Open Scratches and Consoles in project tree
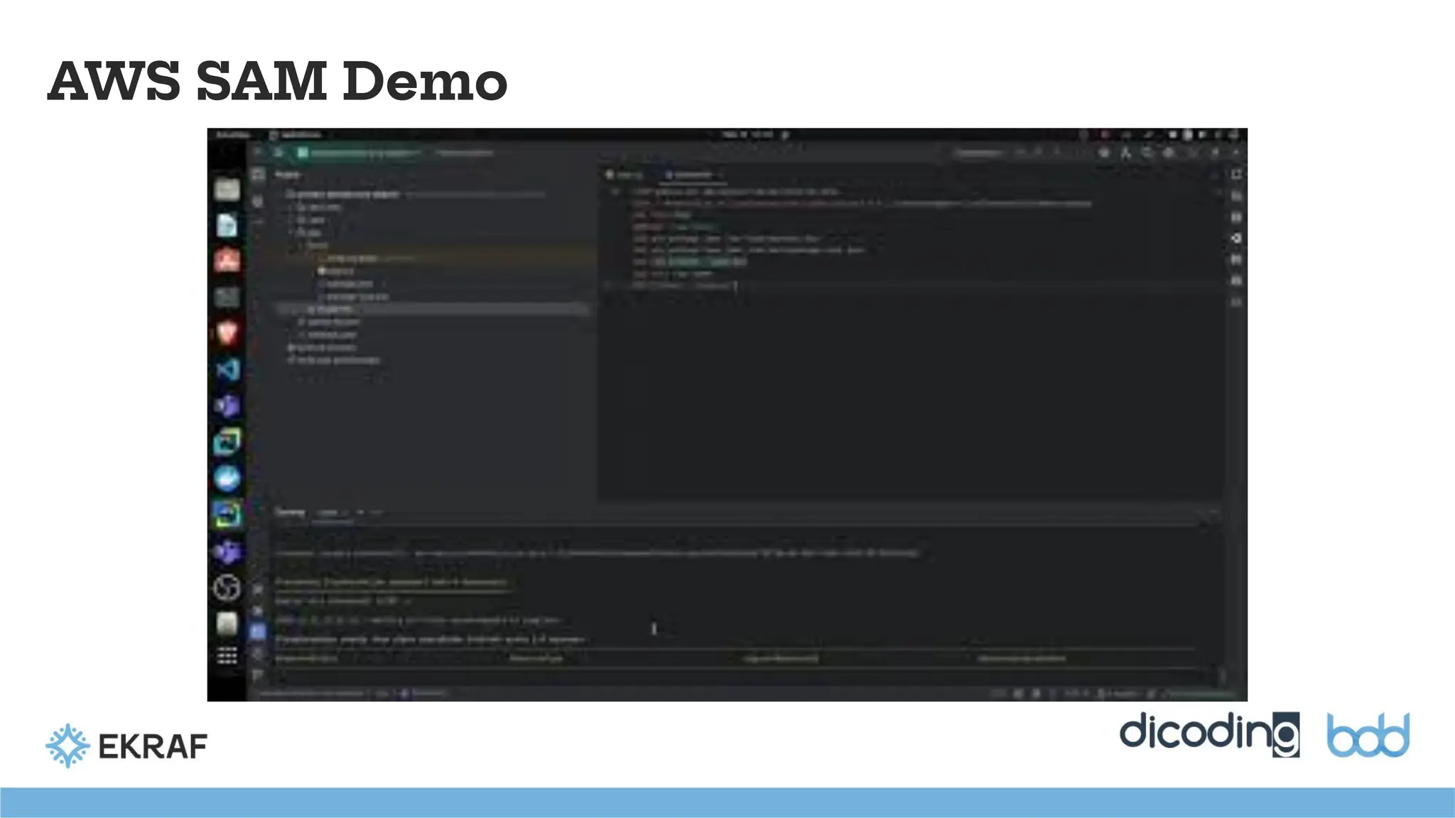The image size is (1455, 818). [x=334, y=360]
